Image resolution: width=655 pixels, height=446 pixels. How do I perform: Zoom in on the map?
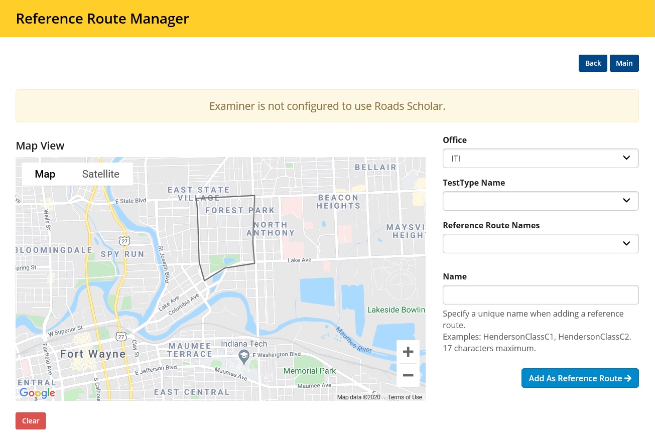click(408, 352)
